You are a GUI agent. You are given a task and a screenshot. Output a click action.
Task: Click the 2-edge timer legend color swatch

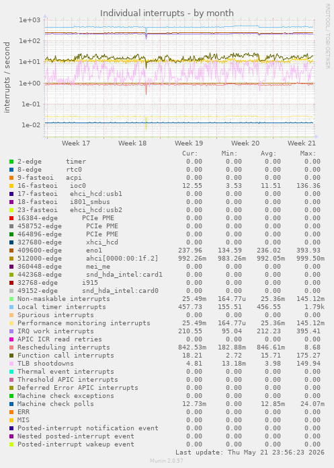11,162
